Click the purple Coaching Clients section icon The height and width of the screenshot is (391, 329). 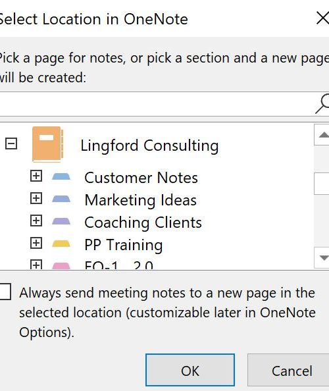(61, 221)
